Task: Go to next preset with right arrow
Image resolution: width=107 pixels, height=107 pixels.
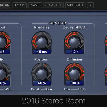Action: point(7,5)
